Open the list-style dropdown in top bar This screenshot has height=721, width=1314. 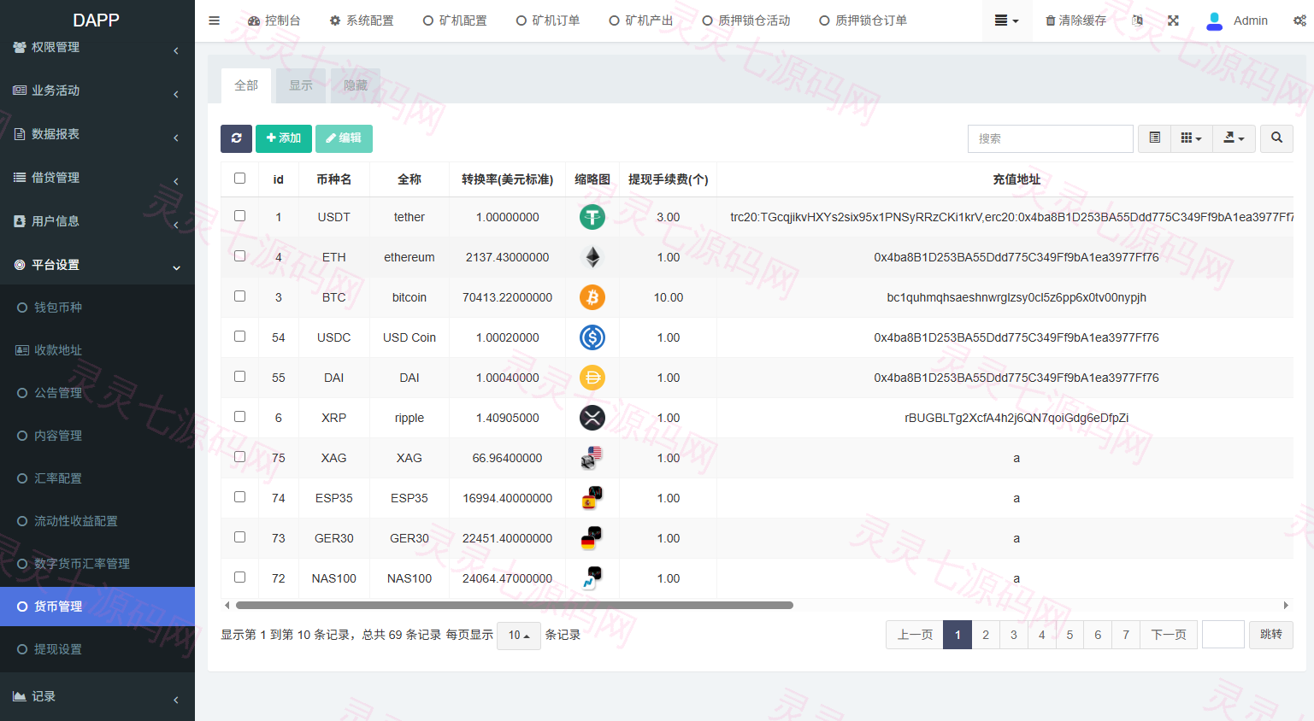tap(1006, 21)
